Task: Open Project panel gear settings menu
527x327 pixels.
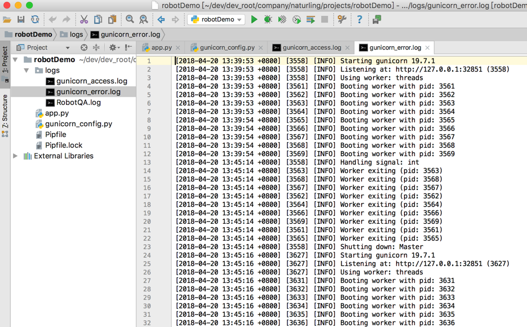Action: [114, 47]
